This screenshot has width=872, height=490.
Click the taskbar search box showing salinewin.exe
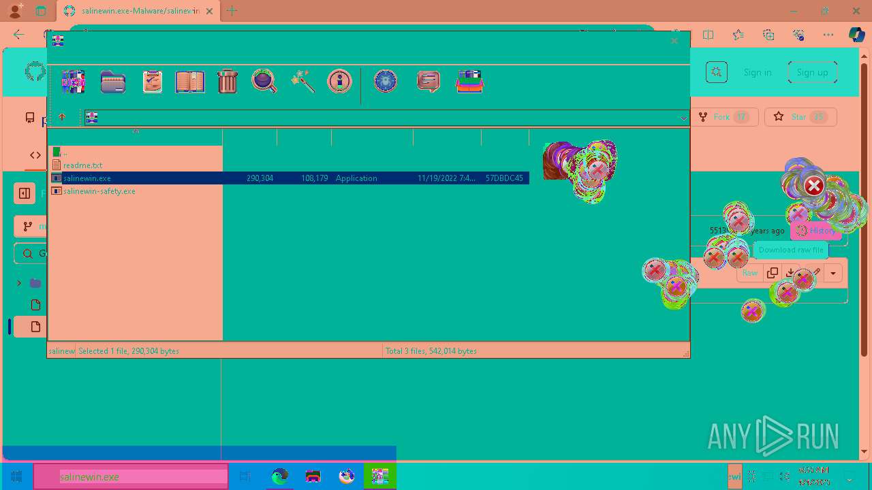point(131,476)
